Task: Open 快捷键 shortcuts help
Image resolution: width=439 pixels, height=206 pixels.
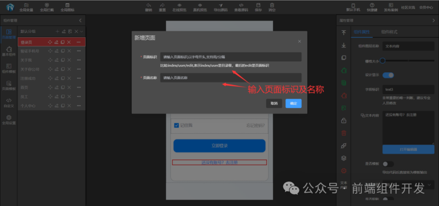Action: pyautogui.click(x=372, y=7)
